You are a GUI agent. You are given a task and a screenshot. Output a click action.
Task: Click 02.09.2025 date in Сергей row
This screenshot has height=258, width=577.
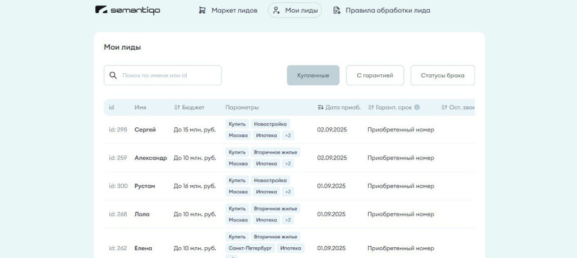332,130
